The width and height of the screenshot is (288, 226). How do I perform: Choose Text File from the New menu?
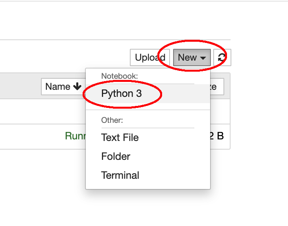pyautogui.click(x=120, y=137)
